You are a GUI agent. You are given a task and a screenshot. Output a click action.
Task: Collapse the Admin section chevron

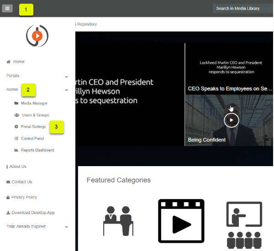[67, 90]
